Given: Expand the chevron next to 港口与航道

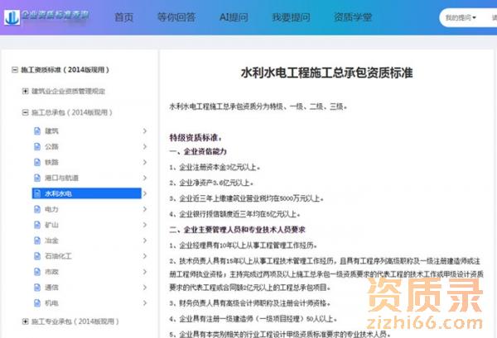Looking at the screenshot, I should [145, 178].
